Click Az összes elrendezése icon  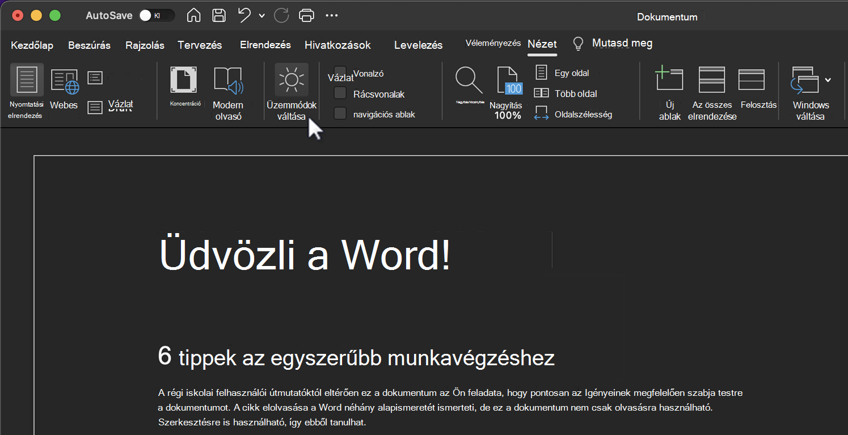[712, 79]
